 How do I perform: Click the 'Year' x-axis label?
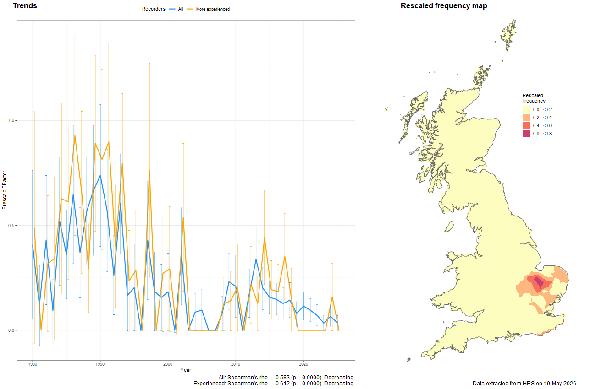pyautogui.click(x=186, y=370)
